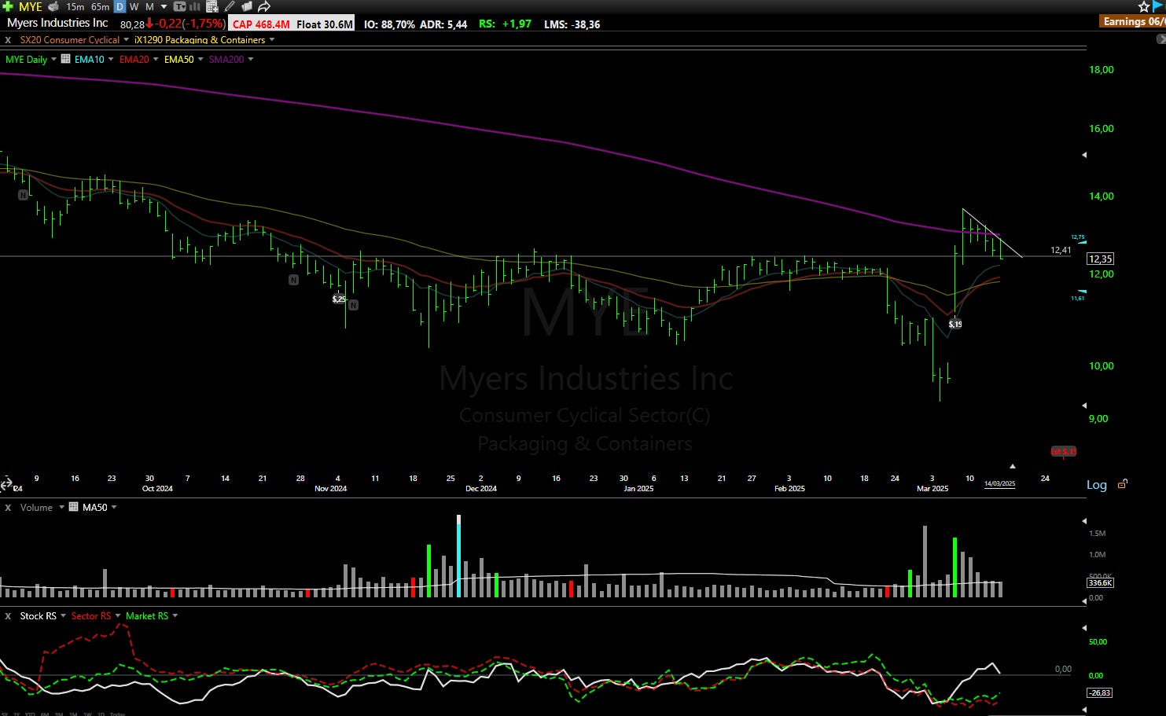Click the blue flag icon at top right
The image size is (1166, 716).
point(1159,6)
